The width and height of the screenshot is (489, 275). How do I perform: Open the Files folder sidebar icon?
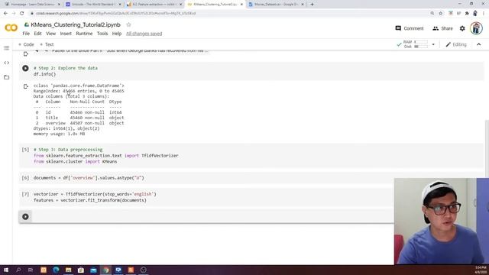(x=7, y=77)
